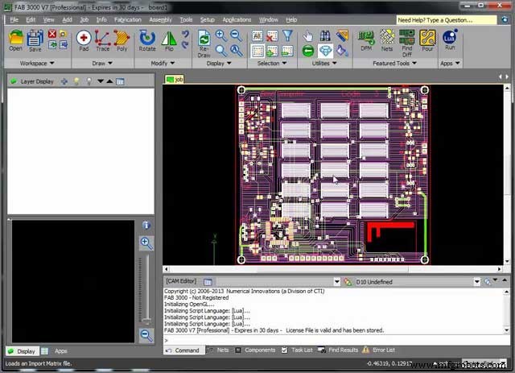Click the Rotate tool icon

146,41
